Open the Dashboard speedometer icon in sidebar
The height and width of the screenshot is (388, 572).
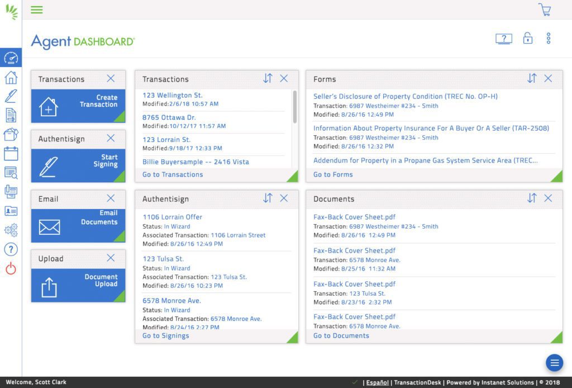(x=11, y=57)
